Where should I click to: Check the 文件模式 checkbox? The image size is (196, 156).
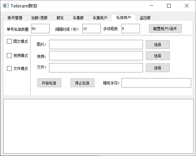pos(9,68)
